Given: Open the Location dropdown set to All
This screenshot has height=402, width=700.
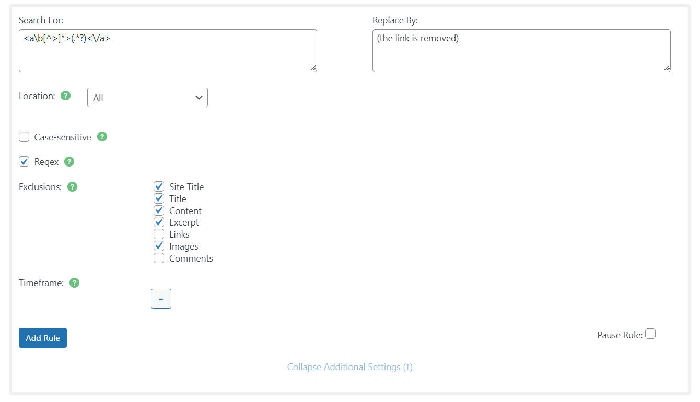Looking at the screenshot, I should [x=147, y=98].
